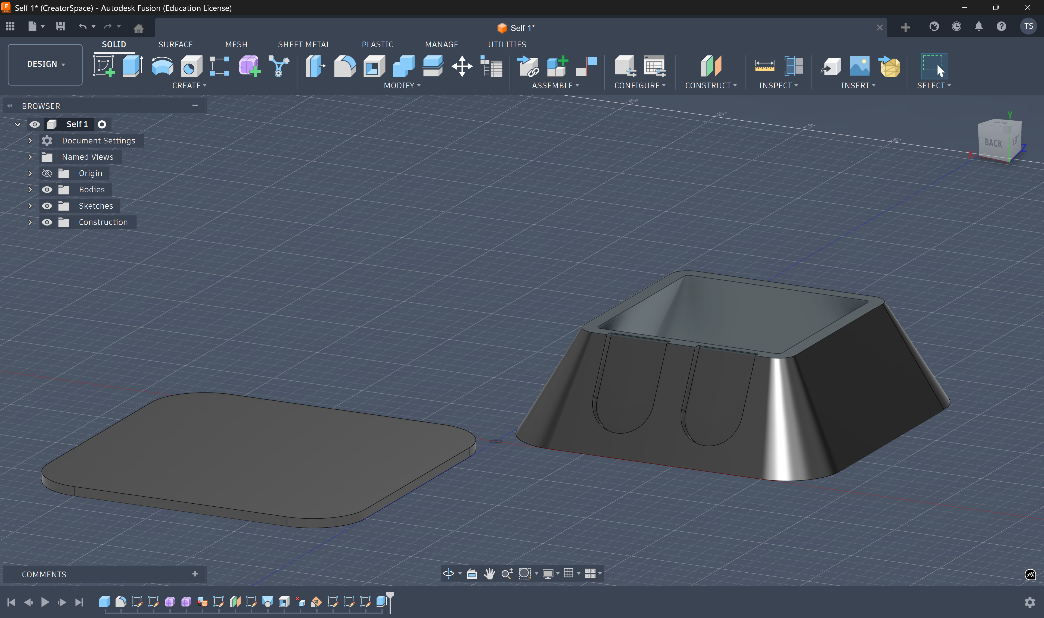
Task: Open a new design tab
Action: coord(905,27)
